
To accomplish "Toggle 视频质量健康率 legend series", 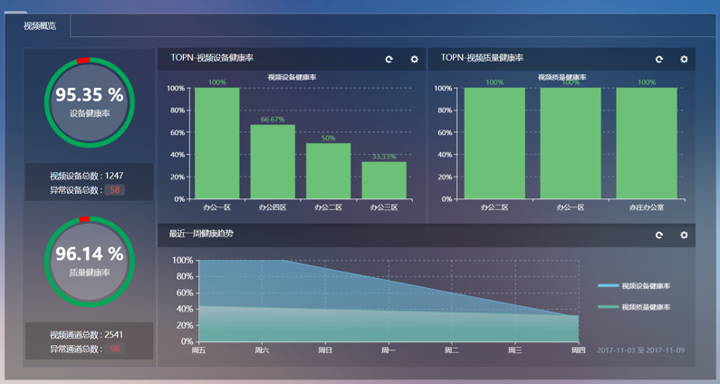I will [634, 307].
